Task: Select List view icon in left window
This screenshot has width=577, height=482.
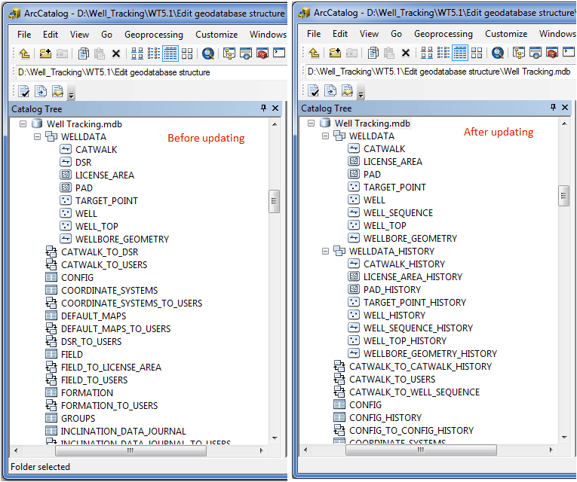Action: pyautogui.click(x=153, y=53)
